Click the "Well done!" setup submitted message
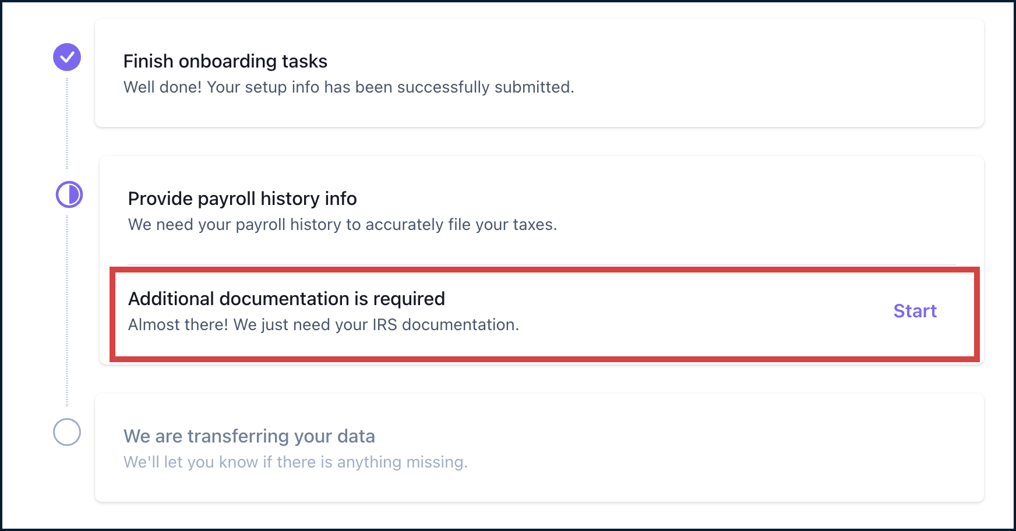The height and width of the screenshot is (531, 1016). coord(348,87)
